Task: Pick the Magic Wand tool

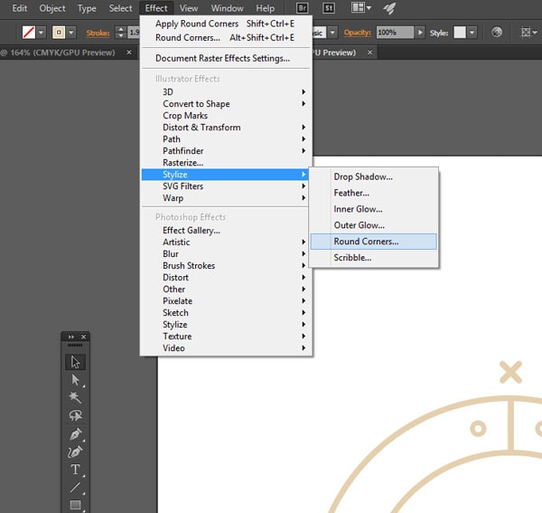Action: click(75, 398)
